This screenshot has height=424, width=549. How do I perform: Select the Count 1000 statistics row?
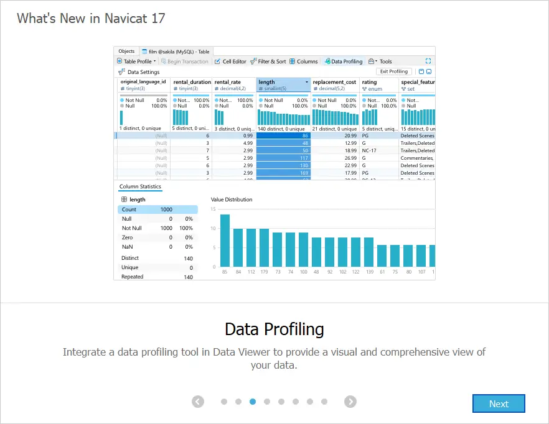coord(157,209)
